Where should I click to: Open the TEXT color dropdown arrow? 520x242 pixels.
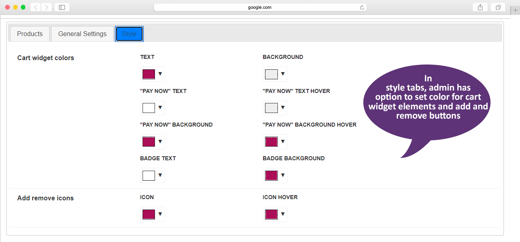click(160, 74)
